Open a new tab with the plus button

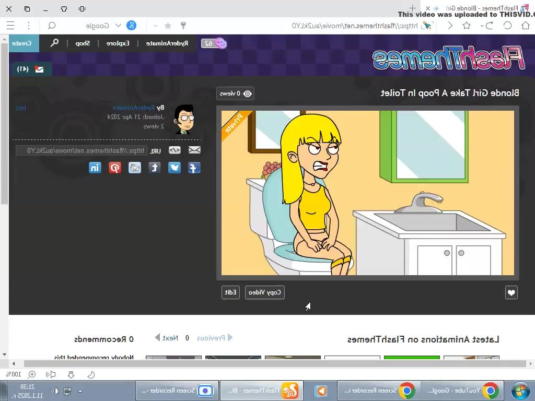pos(412,8)
